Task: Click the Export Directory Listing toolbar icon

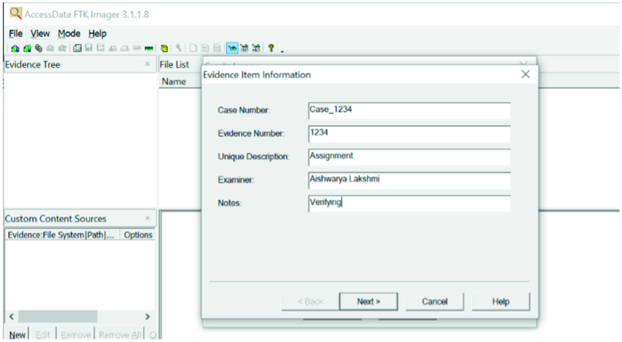Action: pos(216,48)
